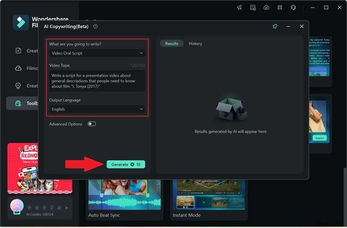Expand the account panel with the right chevron
Screen dimensions: 347x228
click(x=67, y=208)
